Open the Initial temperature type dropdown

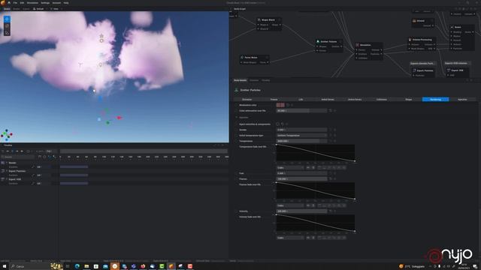click(301, 135)
